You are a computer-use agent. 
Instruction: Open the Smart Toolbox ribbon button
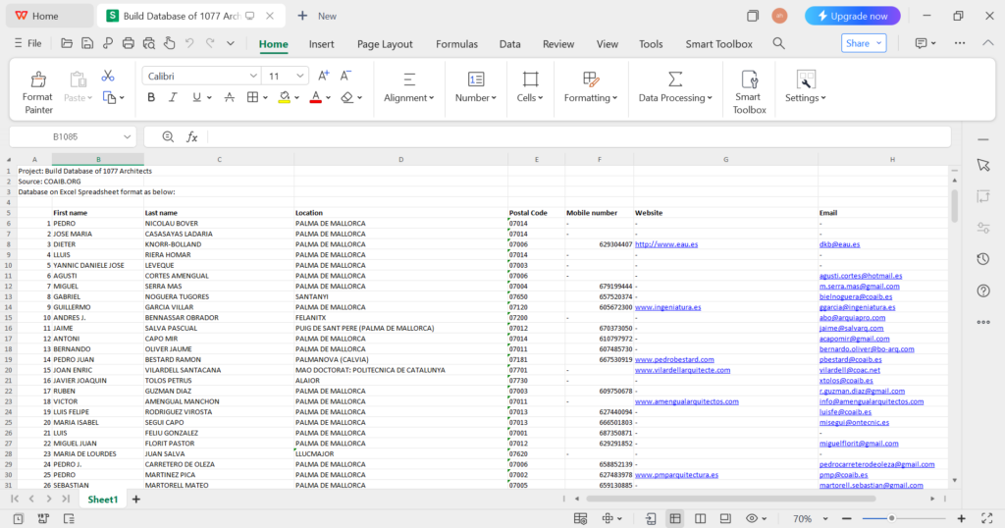(749, 92)
